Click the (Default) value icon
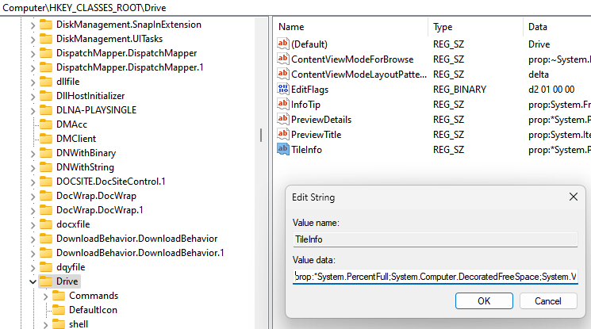Image resolution: width=591 pixels, height=329 pixels. coord(282,44)
